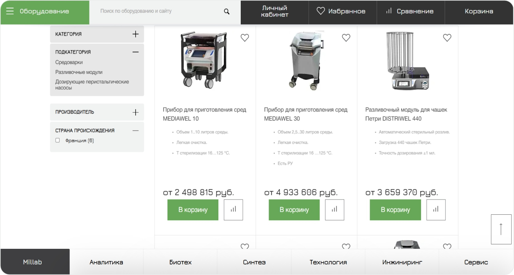Expand the Категория filter plus icon

tap(136, 34)
